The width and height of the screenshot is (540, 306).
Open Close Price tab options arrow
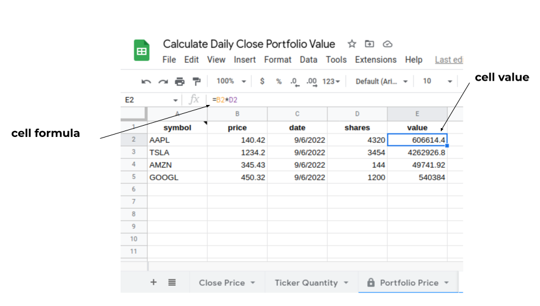tap(253, 283)
